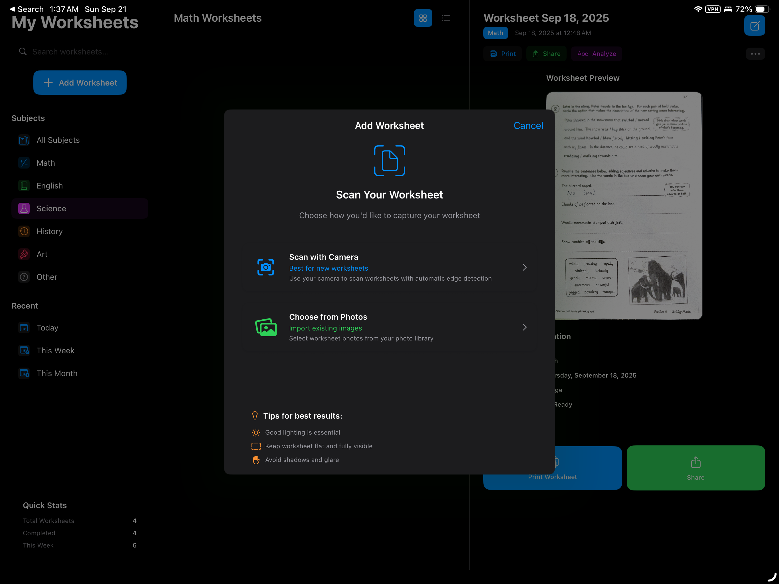
Task: Click the Worksheet Sep 18, 2025 title
Action: (546, 18)
